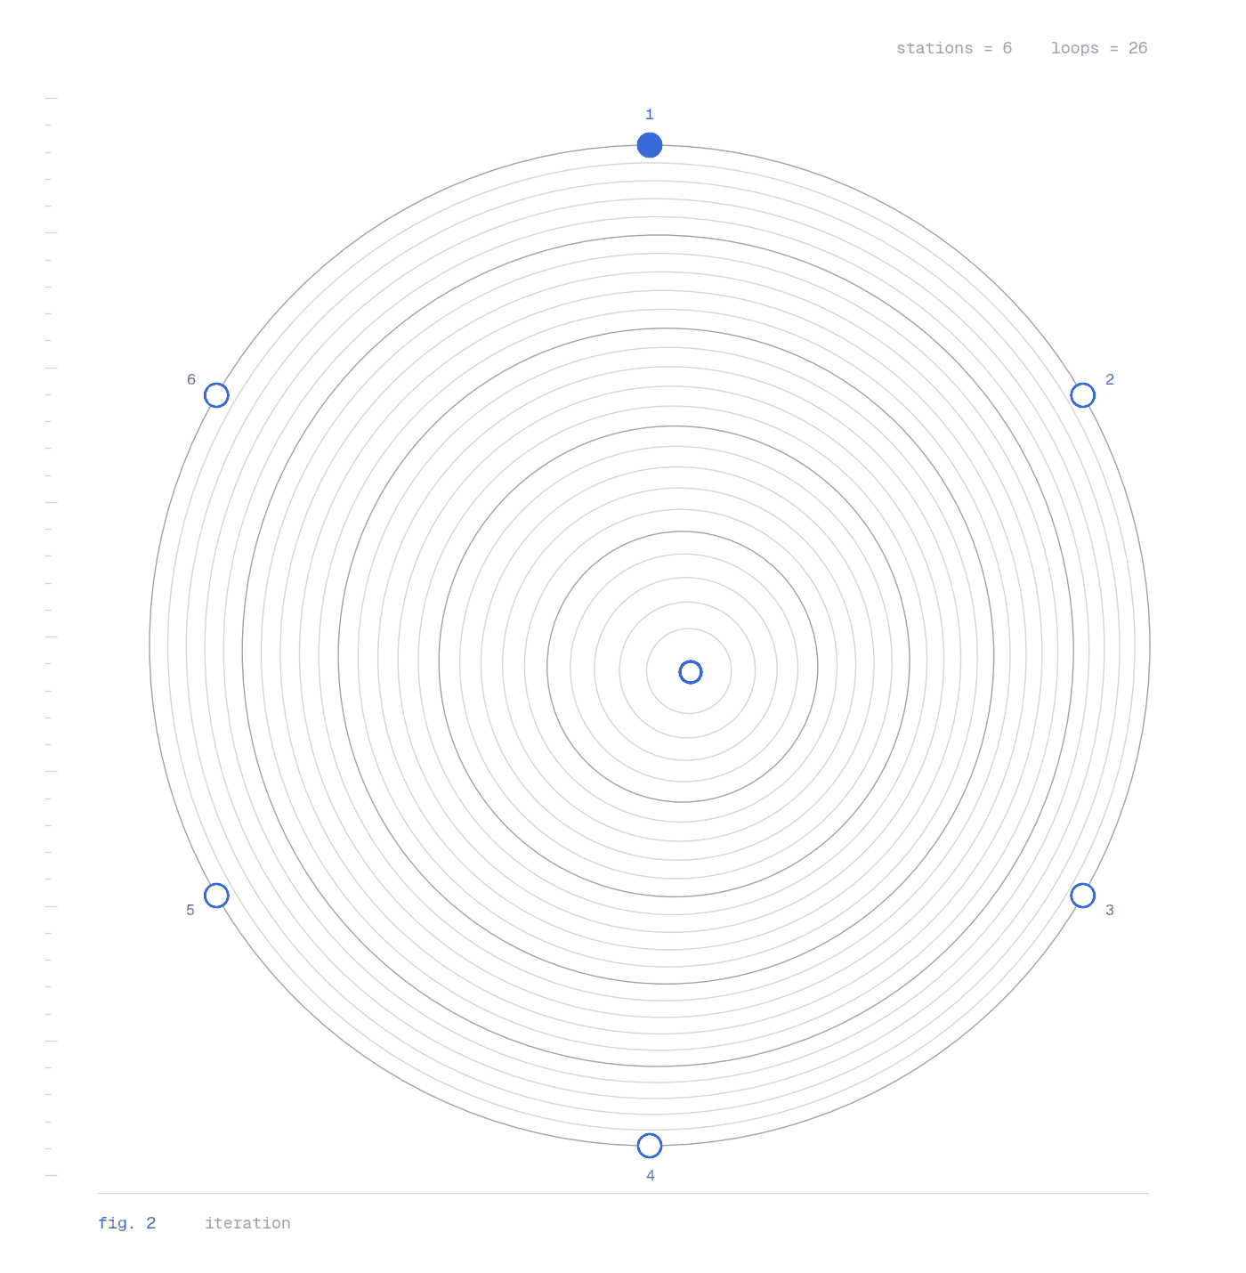Select the station 6 circle marker
Viewport: 1246px width, 1273px height.
pyautogui.click(x=216, y=395)
